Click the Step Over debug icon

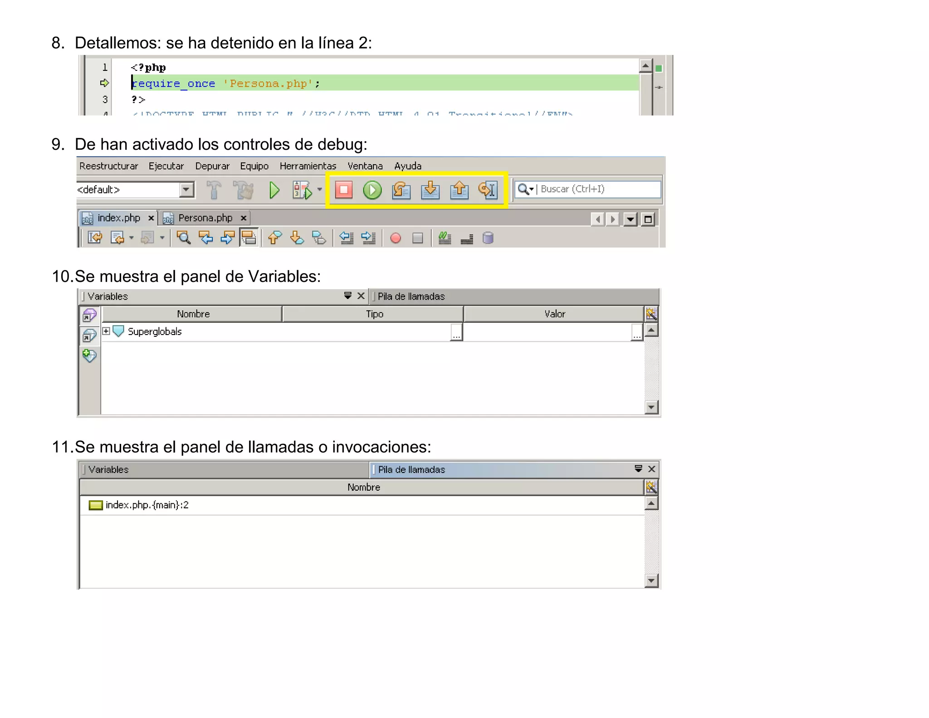click(x=401, y=190)
